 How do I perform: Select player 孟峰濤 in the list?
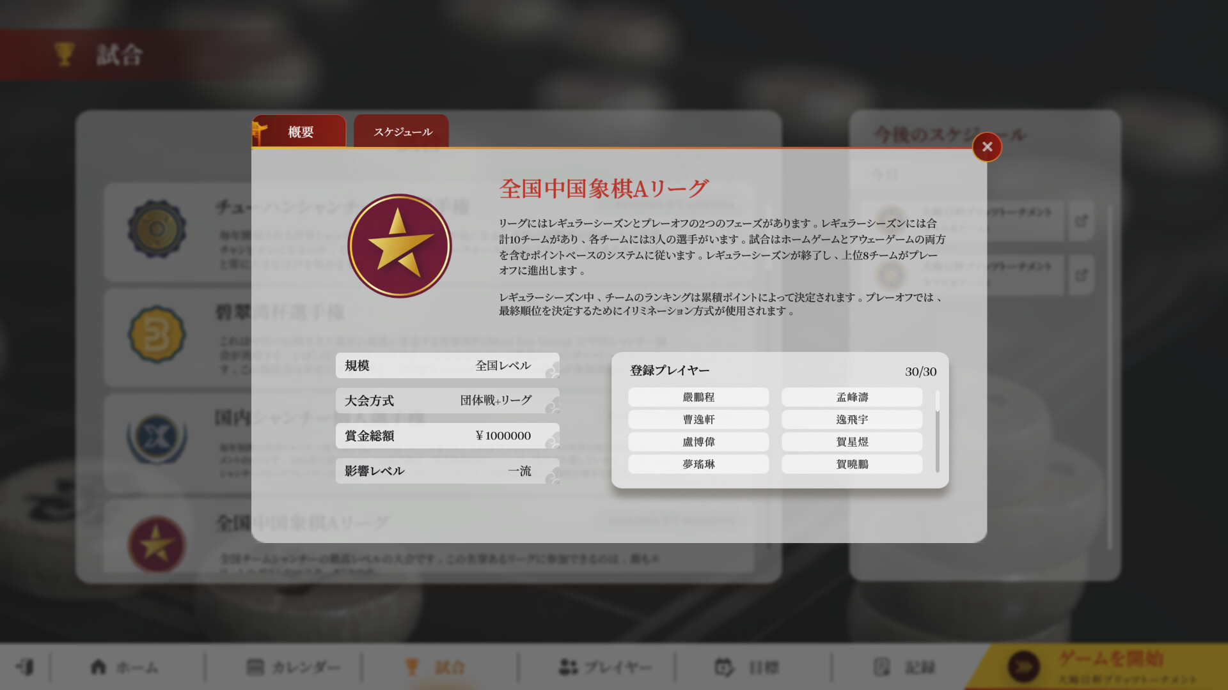852,397
